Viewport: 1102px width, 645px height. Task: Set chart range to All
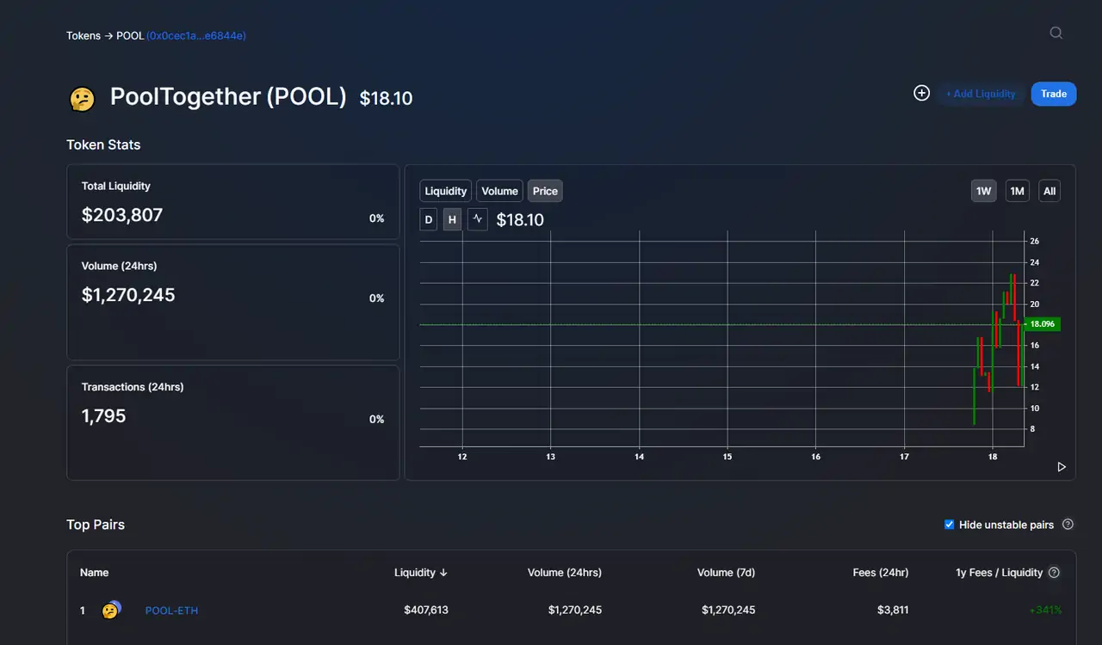(1049, 191)
